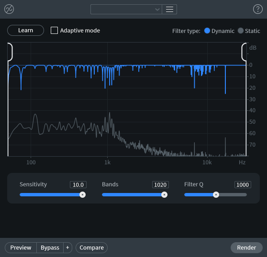Click the Bands slider handle

tap(164, 194)
